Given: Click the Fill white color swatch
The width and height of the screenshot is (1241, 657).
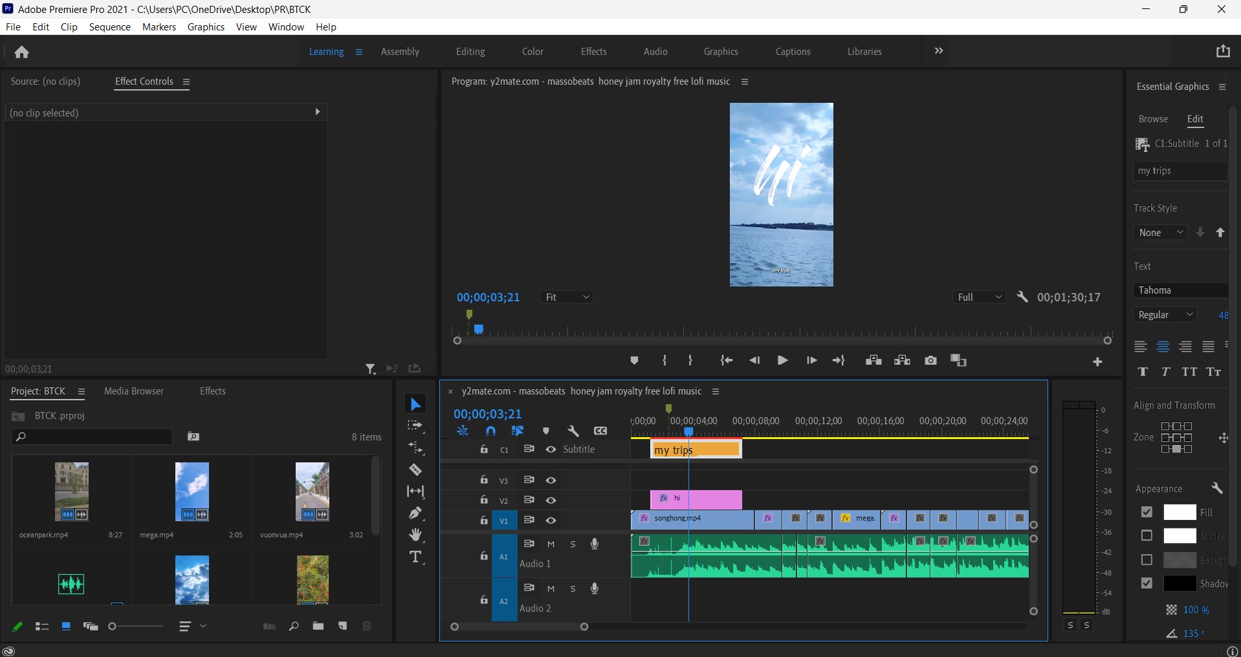Looking at the screenshot, I should (x=1180, y=512).
